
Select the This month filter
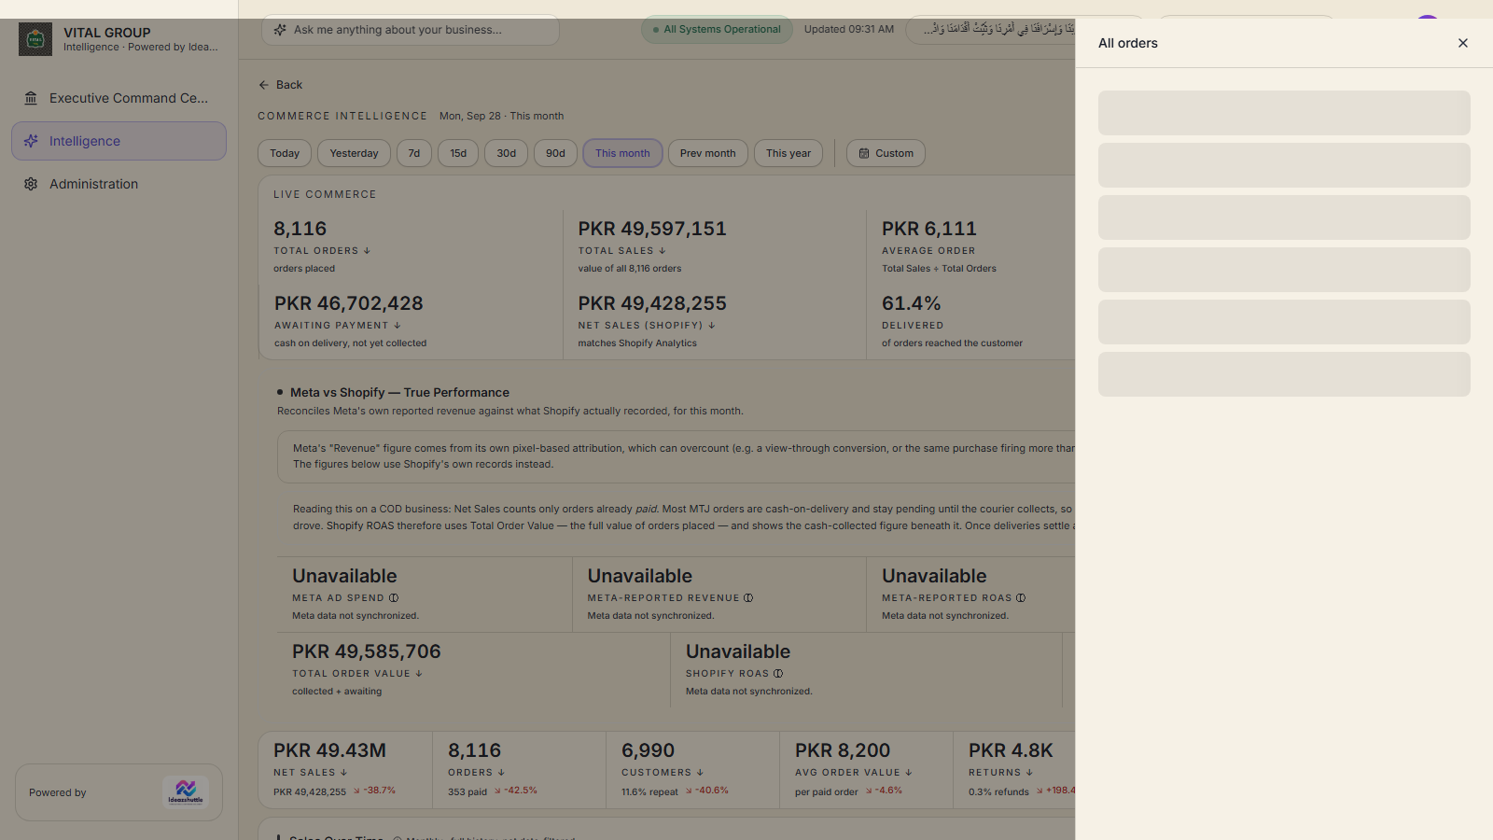pyautogui.click(x=622, y=153)
